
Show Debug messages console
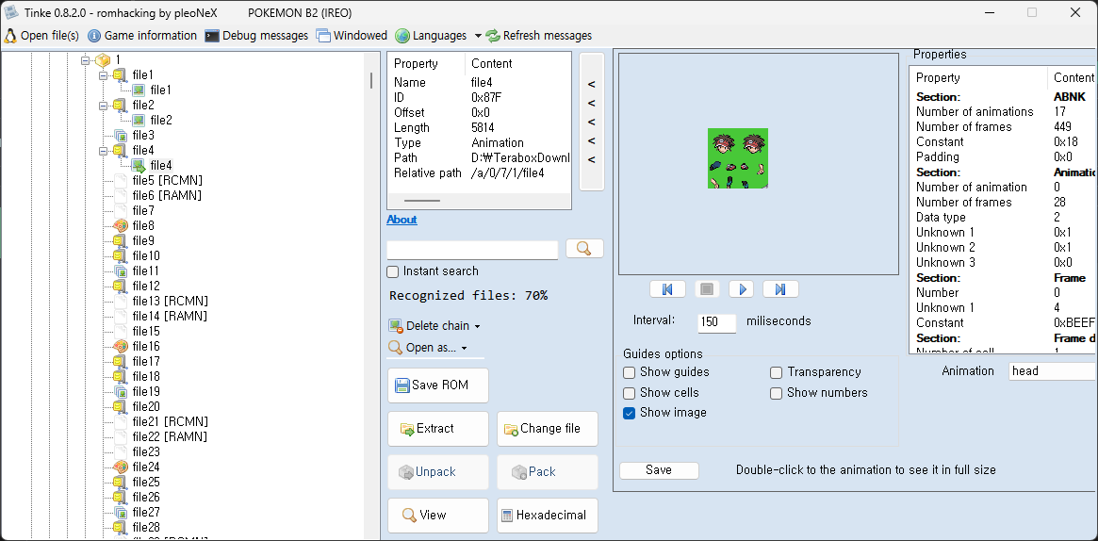tap(256, 35)
